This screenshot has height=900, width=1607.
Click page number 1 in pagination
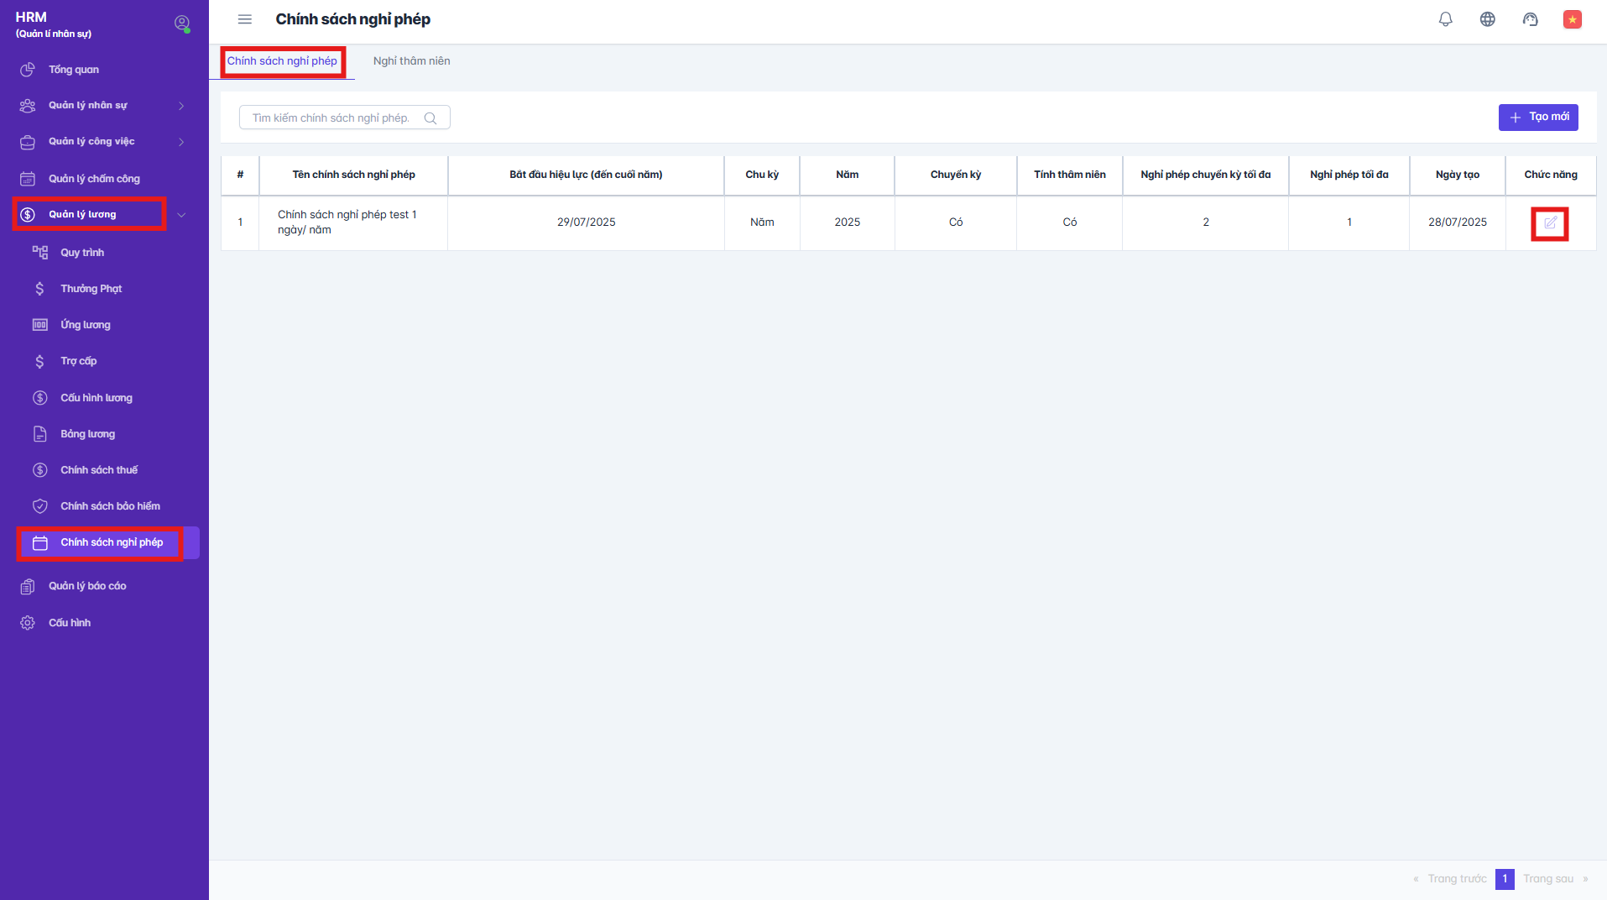1504,879
